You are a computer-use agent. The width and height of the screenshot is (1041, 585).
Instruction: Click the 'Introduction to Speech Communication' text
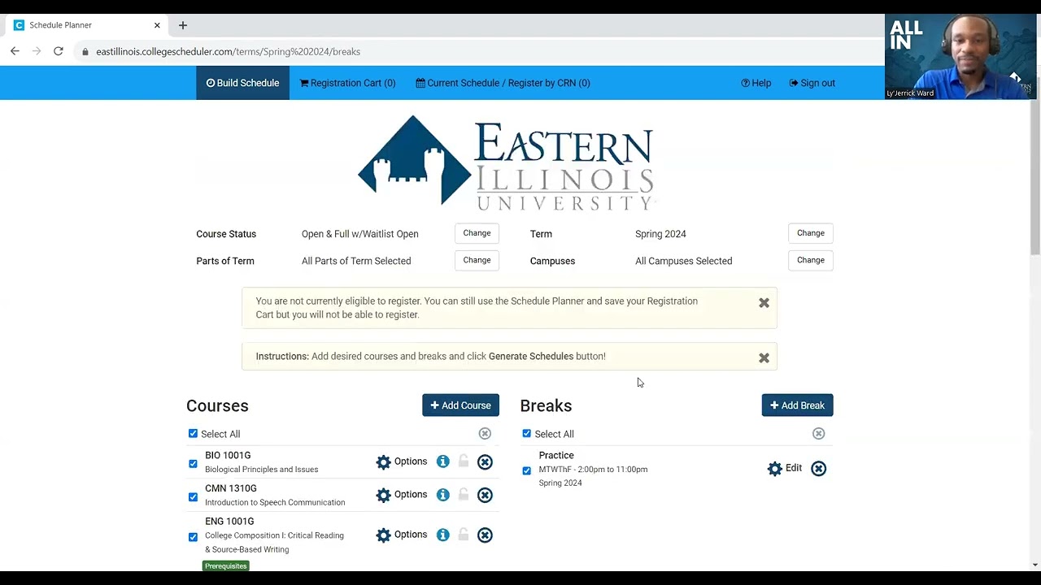275,502
